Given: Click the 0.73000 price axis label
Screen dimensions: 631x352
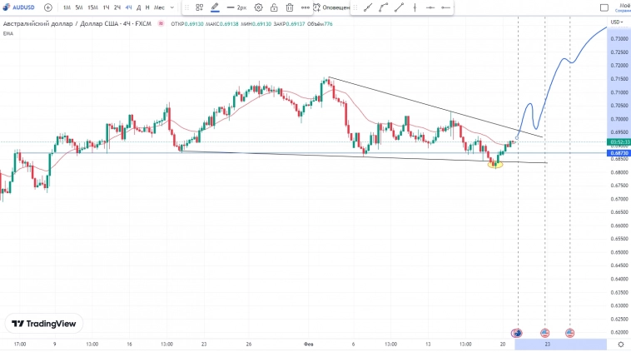Looking at the screenshot, I should [619, 38].
